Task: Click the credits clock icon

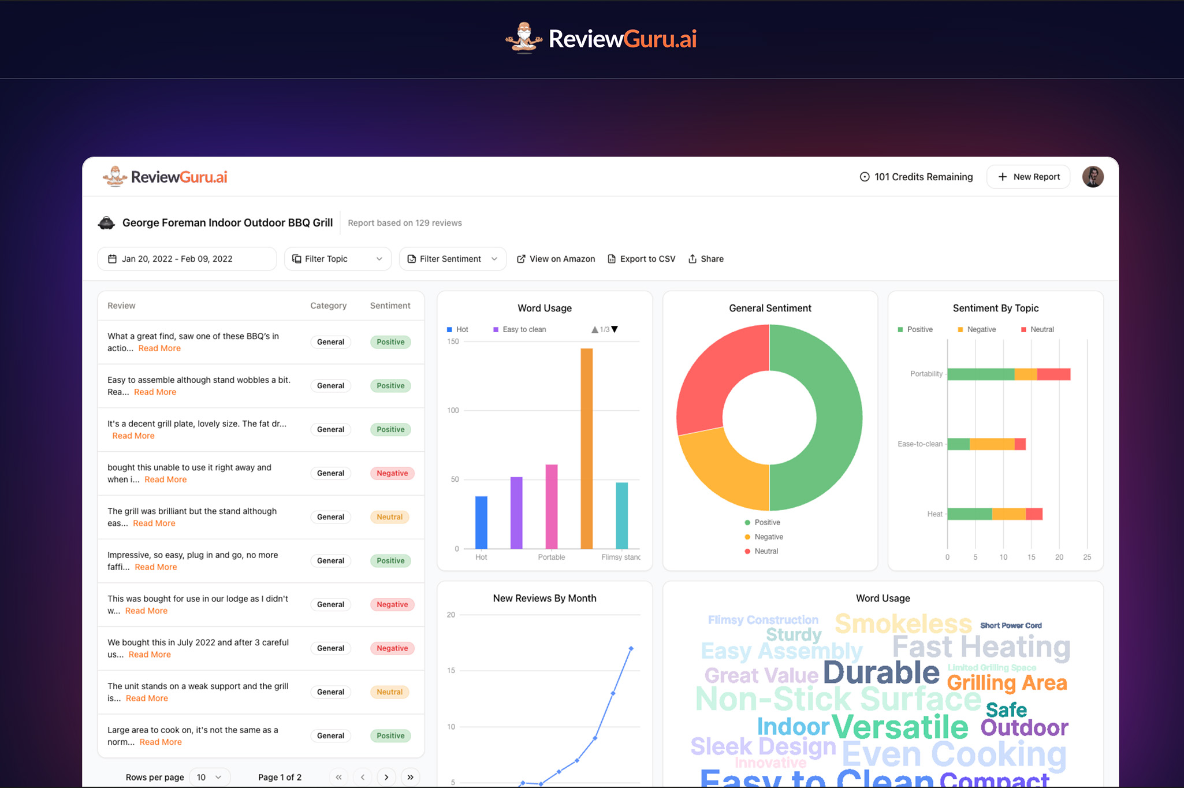Action: click(865, 177)
